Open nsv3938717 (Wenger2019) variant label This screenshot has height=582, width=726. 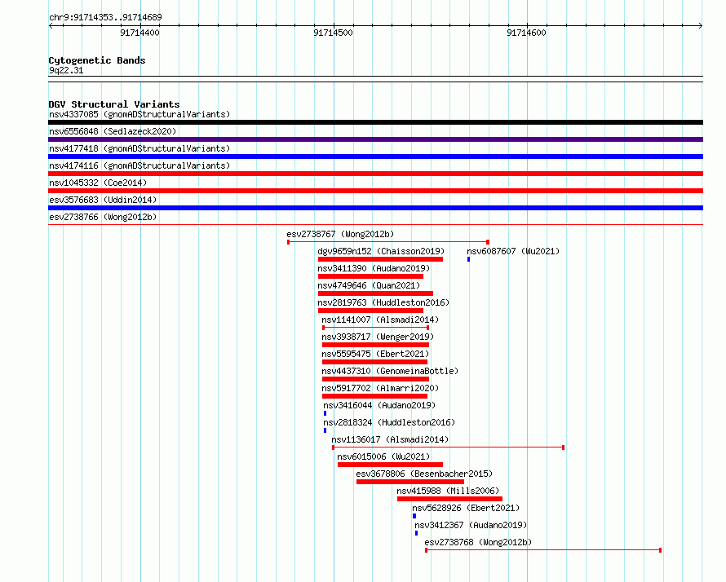(378, 337)
